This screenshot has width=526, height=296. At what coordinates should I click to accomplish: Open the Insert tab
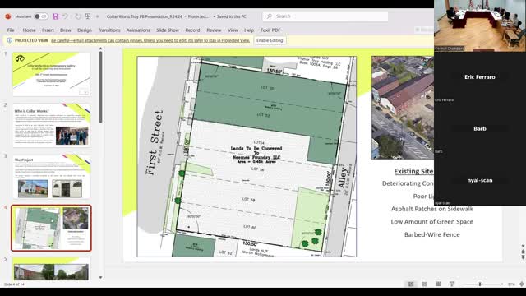[x=48, y=30]
